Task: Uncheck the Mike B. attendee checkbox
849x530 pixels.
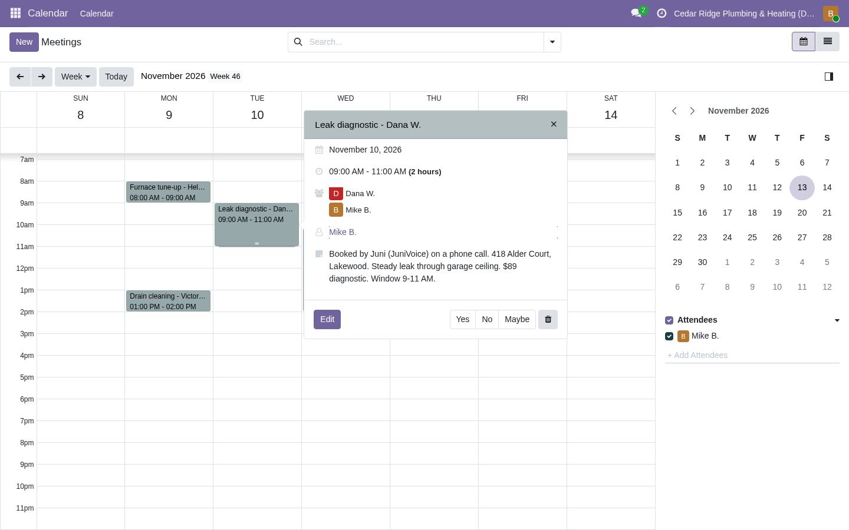Action: 669,336
